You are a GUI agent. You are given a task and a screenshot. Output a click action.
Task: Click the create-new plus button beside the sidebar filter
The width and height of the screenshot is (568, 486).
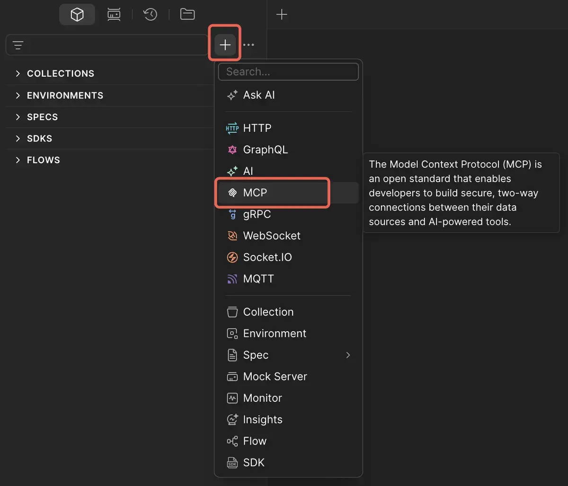click(x=225, y=45)
